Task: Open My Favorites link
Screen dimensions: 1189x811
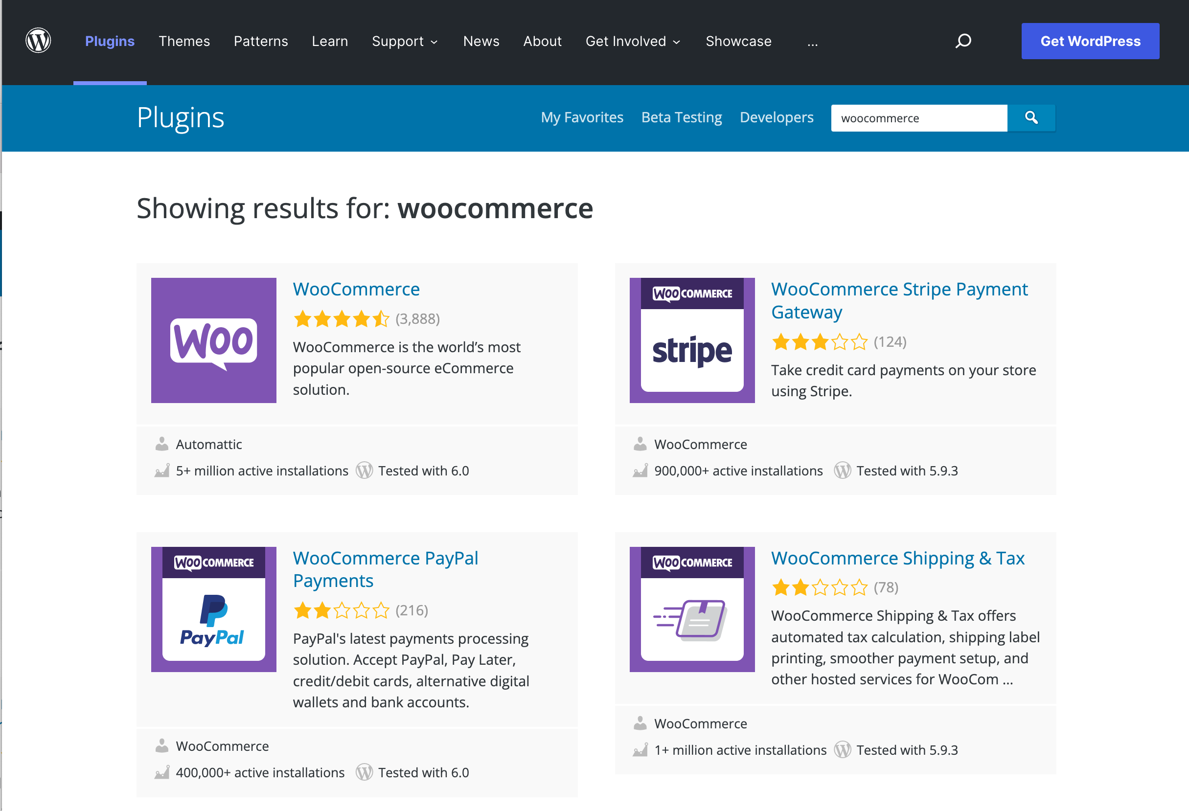Action: click(x=582, y=117)
